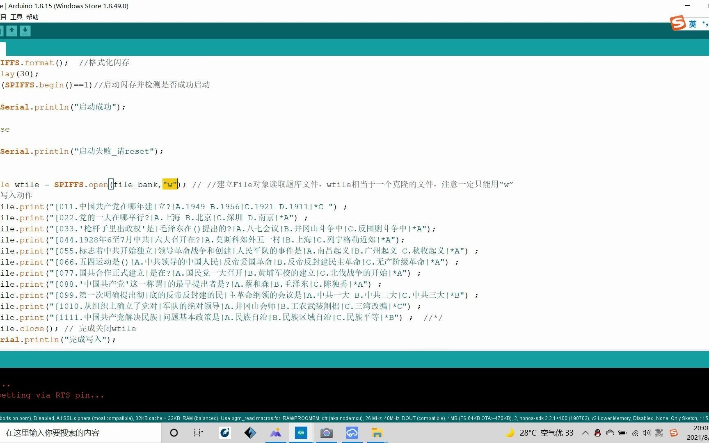The height and width of the screenshot is (443, 709).
Task: Open the blue bird browser taskbar icon
Action: click(224, 433)
